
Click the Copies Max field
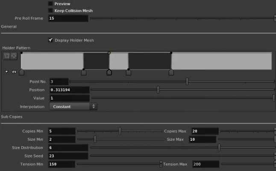(x=205, y=131)
